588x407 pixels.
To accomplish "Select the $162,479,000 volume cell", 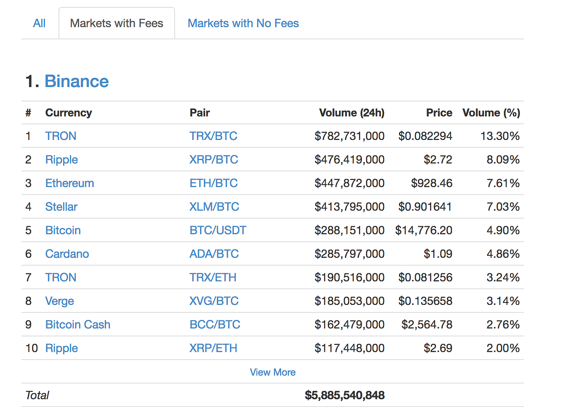I will (349, 324).
